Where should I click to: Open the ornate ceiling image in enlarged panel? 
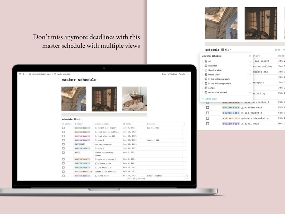coord(221,23)
